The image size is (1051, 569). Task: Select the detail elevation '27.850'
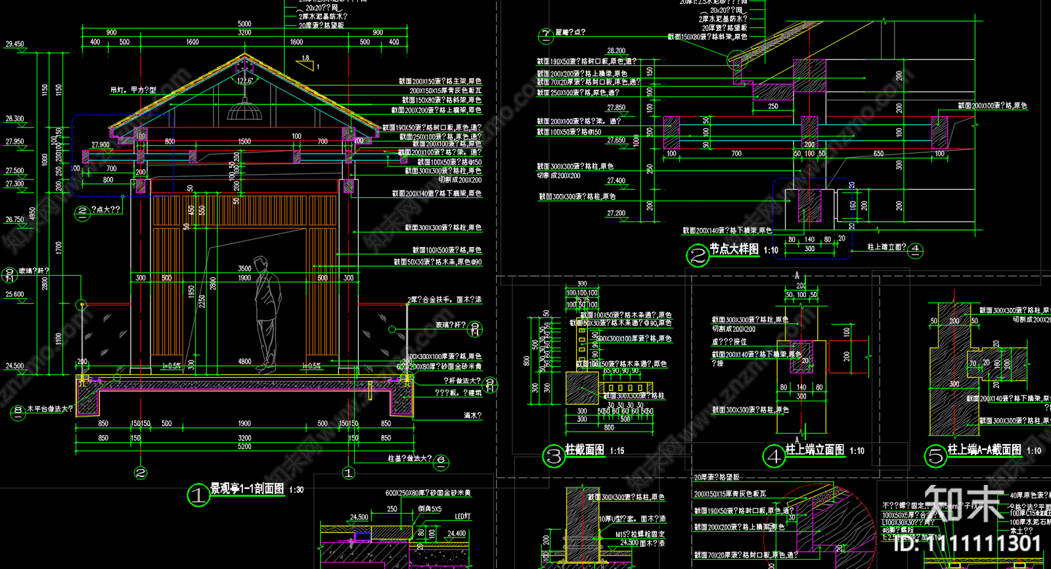coord(616,108)
